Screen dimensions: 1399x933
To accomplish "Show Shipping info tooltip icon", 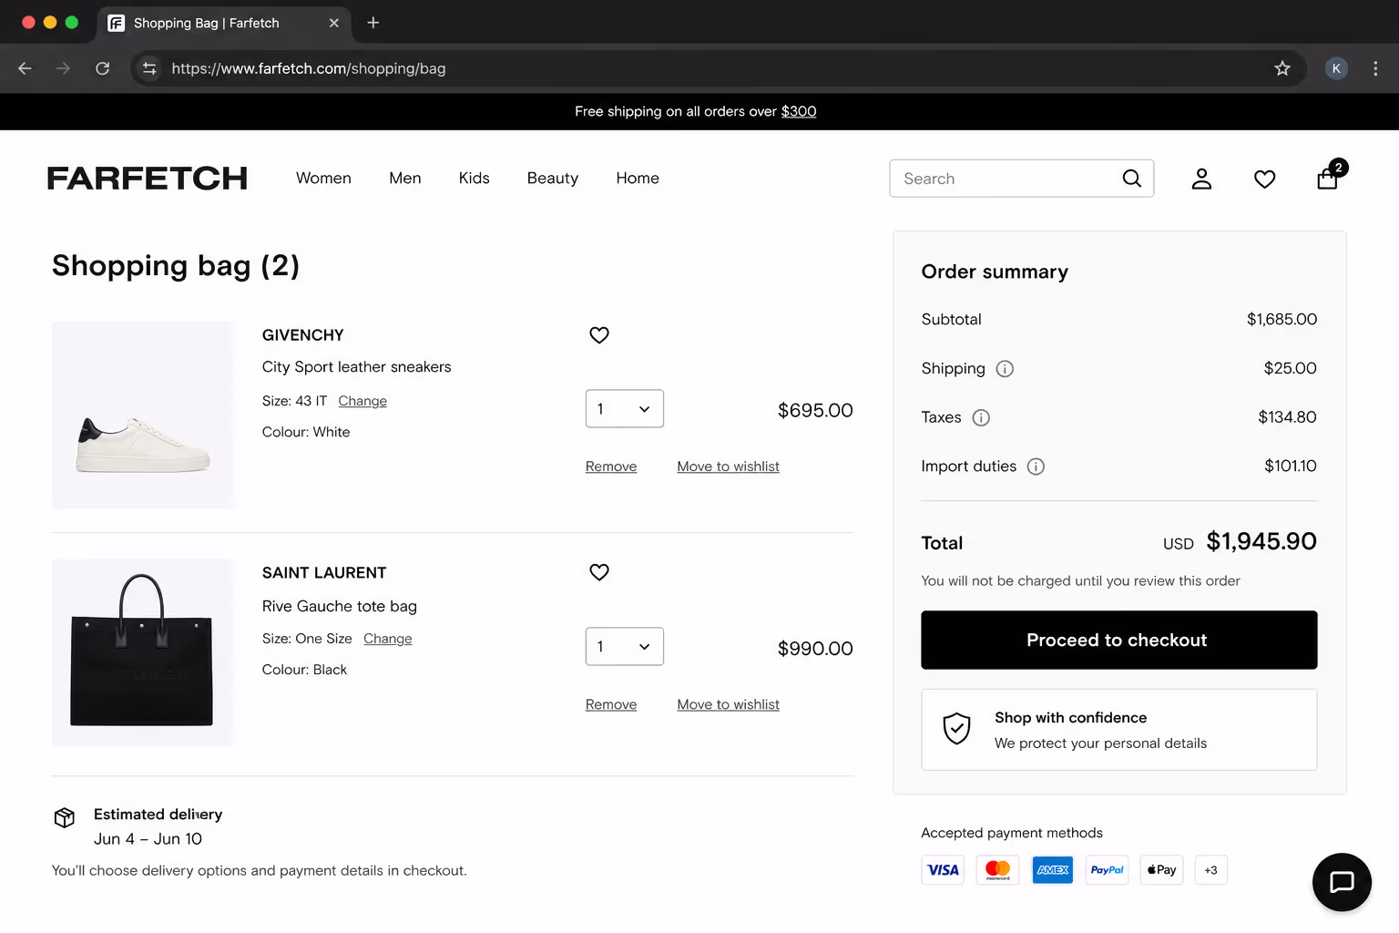I will tap(1005, 369).
